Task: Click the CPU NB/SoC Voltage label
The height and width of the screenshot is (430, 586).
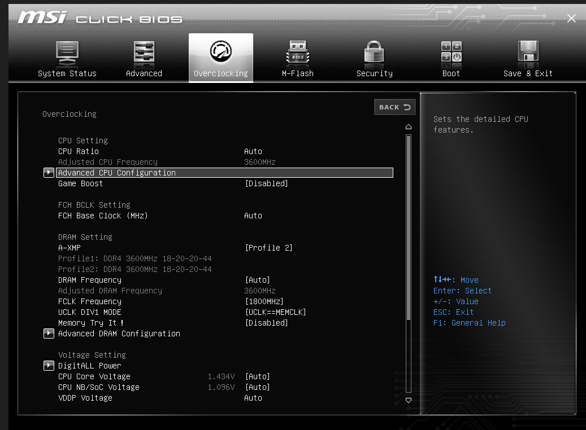Action: 99,387
